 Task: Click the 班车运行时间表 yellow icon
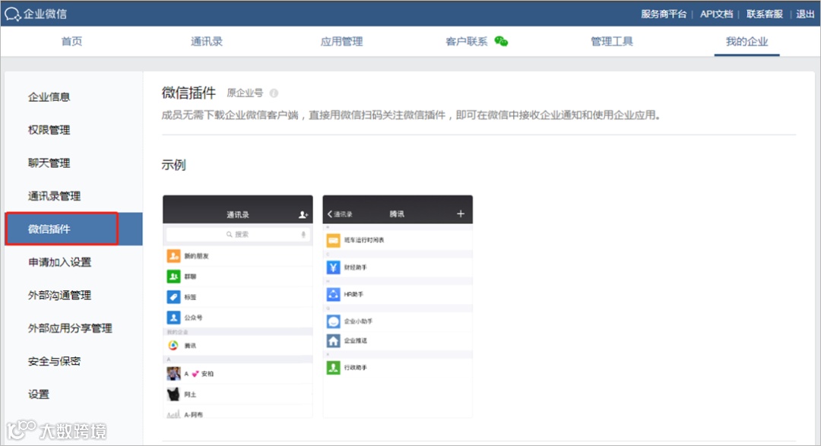[x=334, y=240]
